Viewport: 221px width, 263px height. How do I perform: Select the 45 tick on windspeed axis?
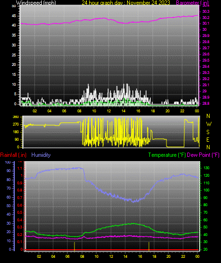pos(14,16)
